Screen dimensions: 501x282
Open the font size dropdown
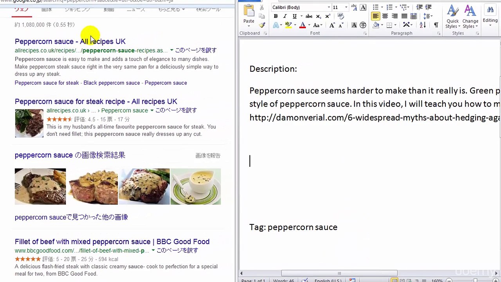(346, 7)
